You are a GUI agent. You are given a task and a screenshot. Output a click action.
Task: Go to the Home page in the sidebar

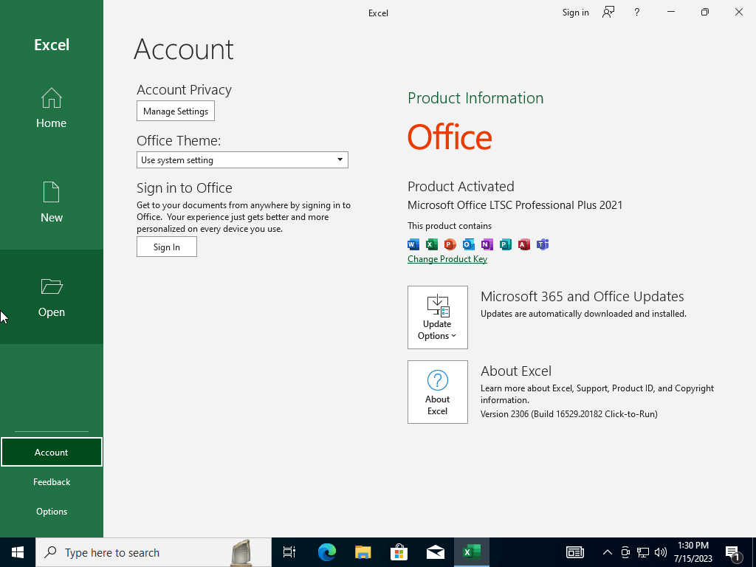click(x=51, y=108)
